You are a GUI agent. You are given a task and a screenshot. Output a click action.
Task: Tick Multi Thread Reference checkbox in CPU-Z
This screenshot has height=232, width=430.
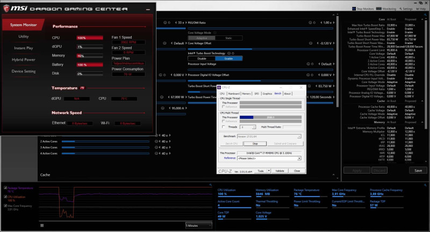224,121
